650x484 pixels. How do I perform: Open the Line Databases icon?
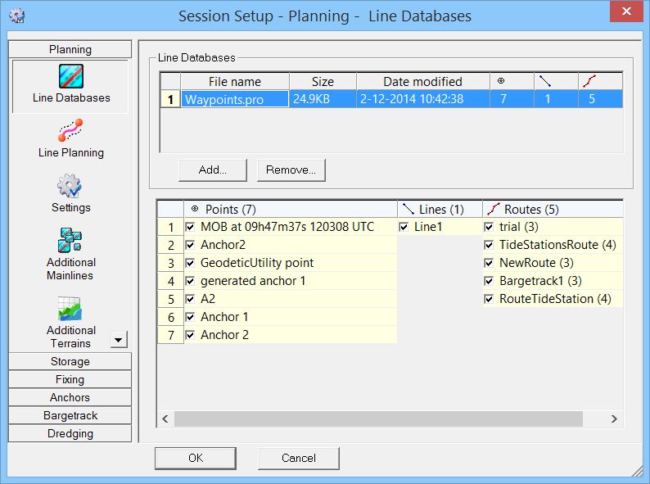coord(71,77)
